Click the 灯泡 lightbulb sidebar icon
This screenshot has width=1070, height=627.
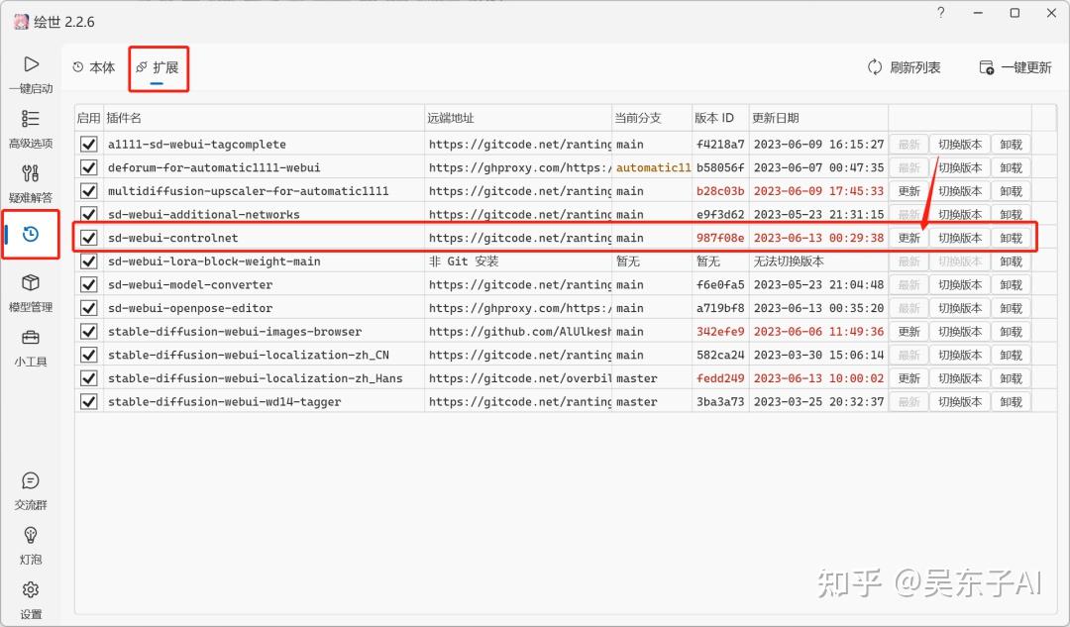(31, 543)
